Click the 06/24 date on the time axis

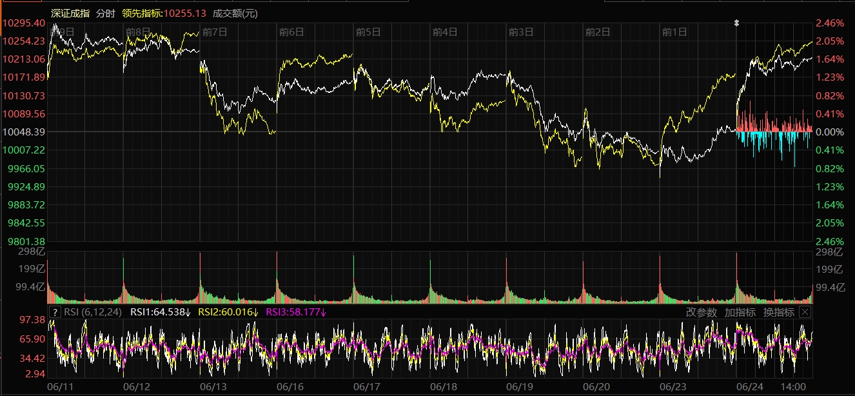[x=750, y=387]
